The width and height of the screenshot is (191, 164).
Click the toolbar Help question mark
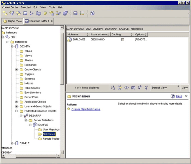[92, 13]
